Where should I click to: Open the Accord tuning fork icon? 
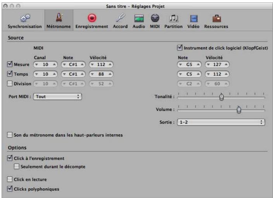(121, 18)
